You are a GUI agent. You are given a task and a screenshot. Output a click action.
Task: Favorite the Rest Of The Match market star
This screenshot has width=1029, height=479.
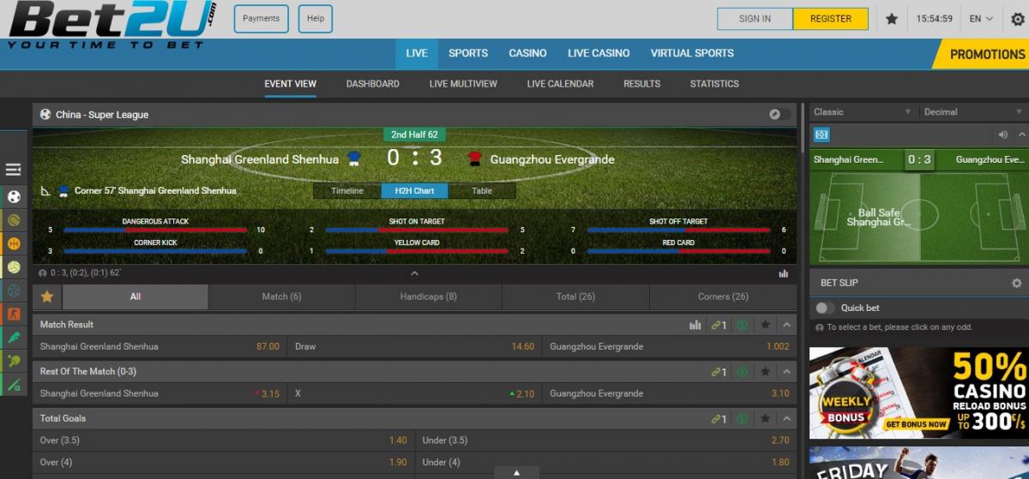tap(766, 372)
